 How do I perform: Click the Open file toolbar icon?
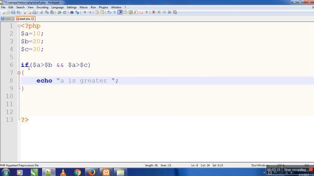8,12
